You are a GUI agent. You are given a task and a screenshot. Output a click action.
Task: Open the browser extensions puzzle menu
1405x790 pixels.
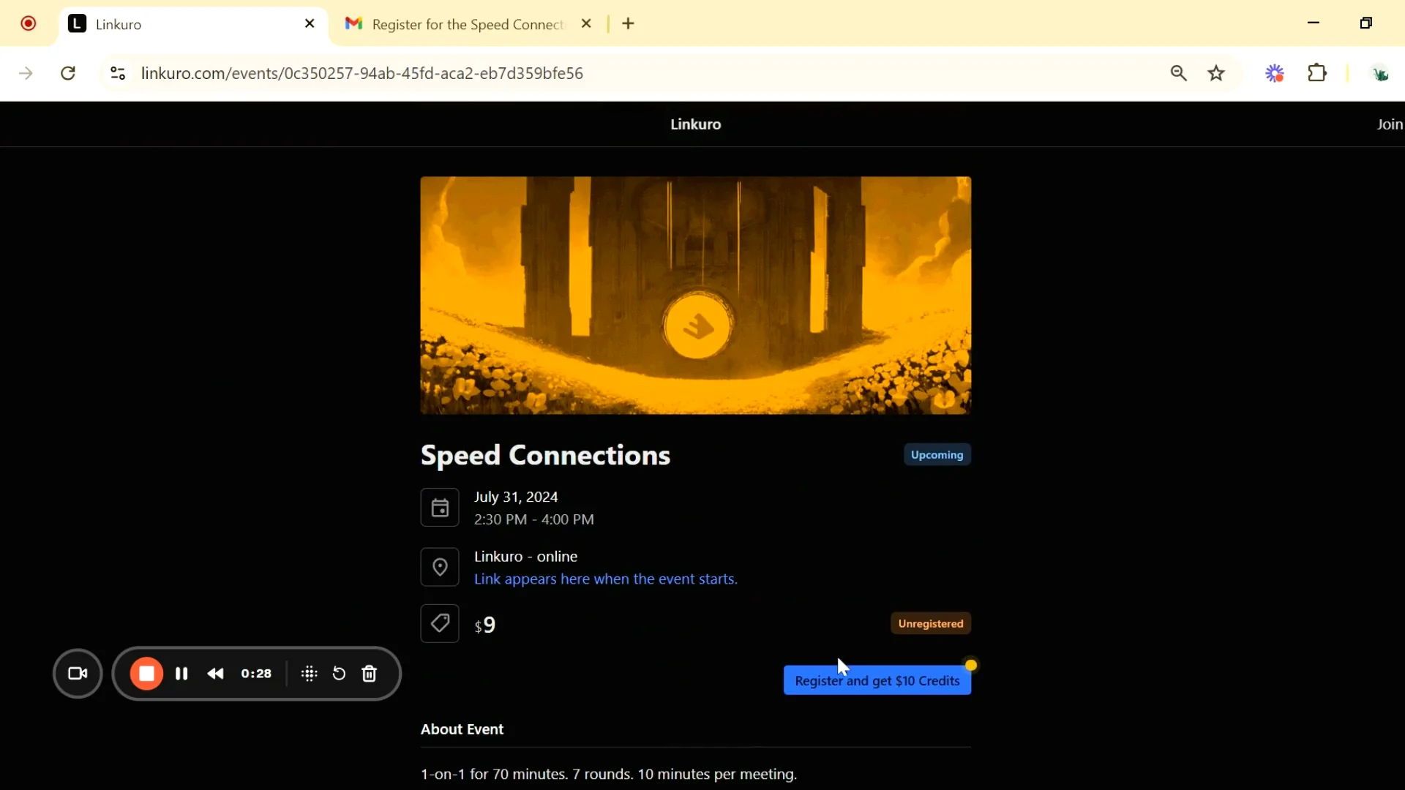pos(1318,73)
